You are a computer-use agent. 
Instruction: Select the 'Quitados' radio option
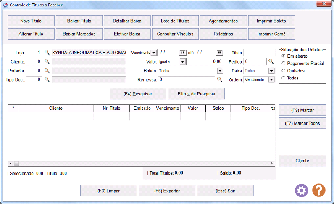284,71
